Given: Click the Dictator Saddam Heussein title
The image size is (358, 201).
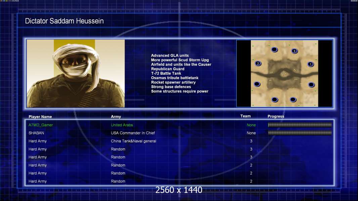Looking at the screenshot, I should click(x=64, y=21).
